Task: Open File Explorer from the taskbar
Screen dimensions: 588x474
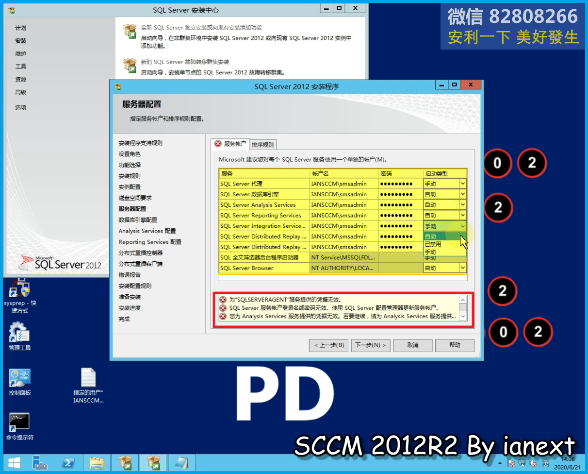Action: click(97, 462)
